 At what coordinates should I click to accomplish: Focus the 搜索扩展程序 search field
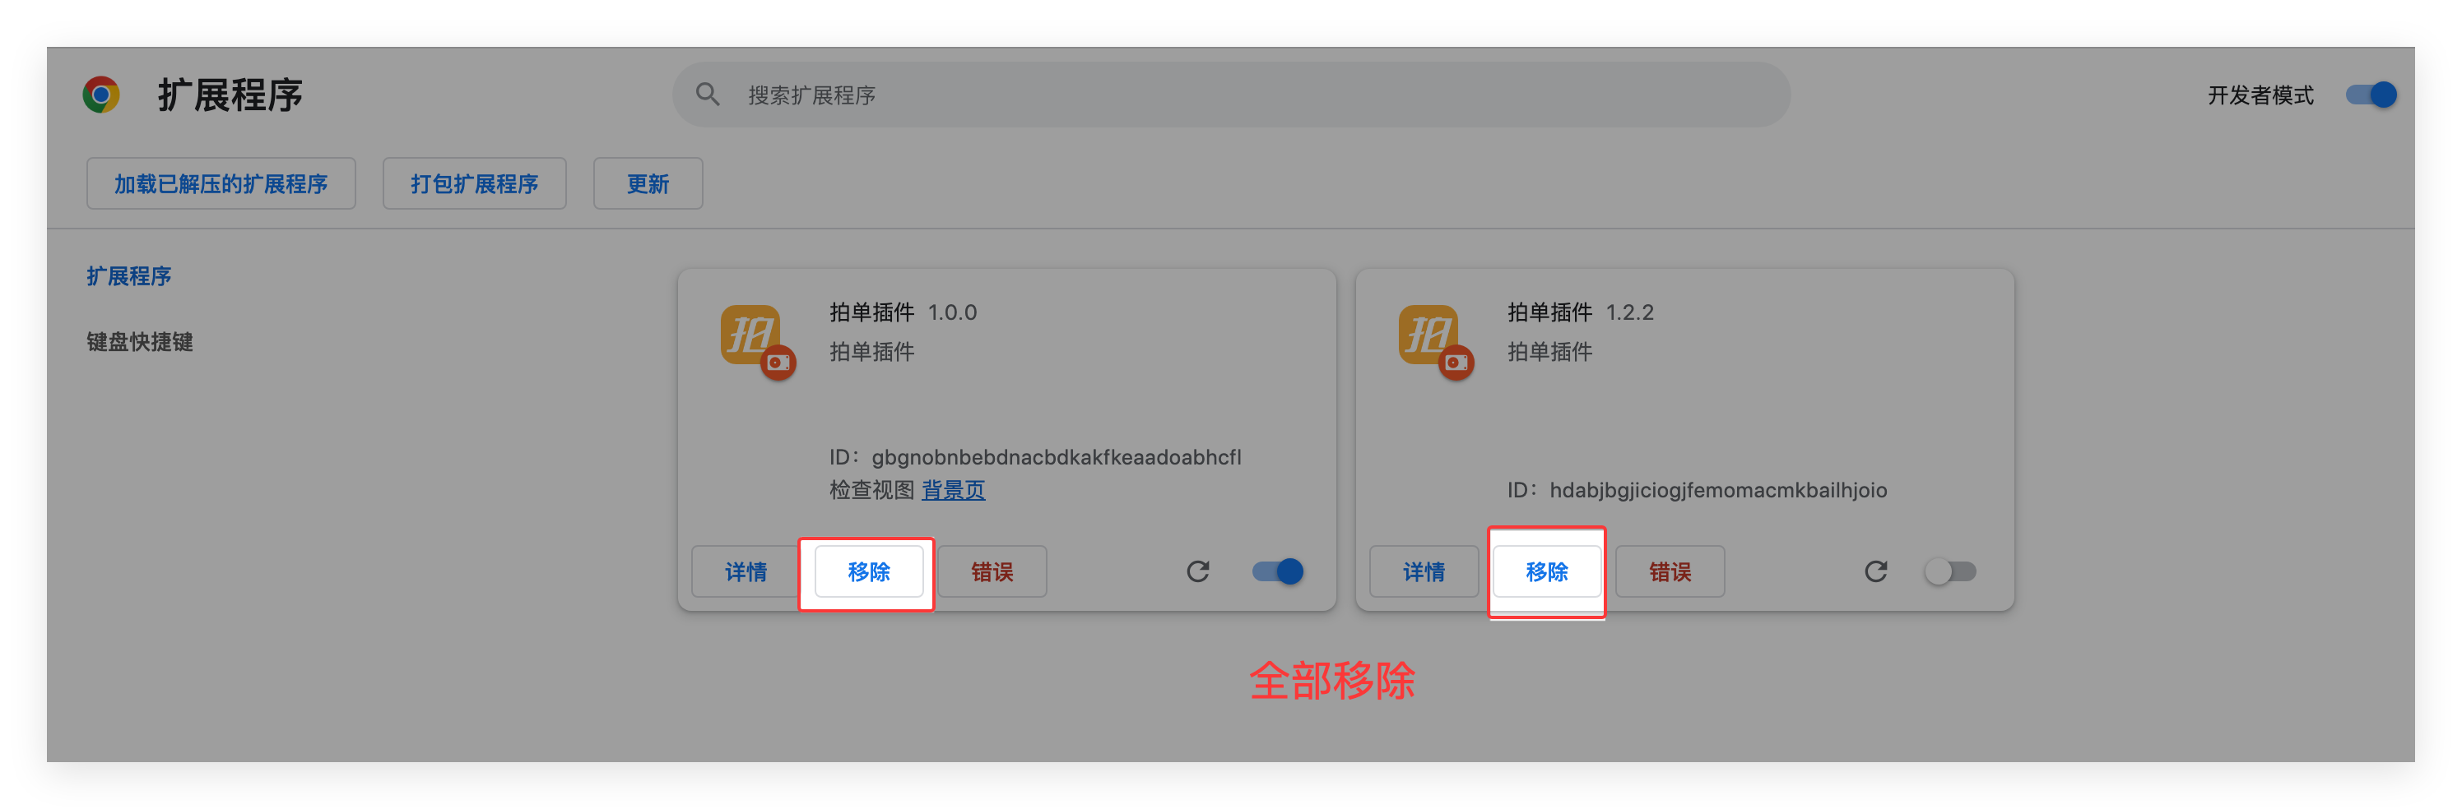[x=1243, y=95]
